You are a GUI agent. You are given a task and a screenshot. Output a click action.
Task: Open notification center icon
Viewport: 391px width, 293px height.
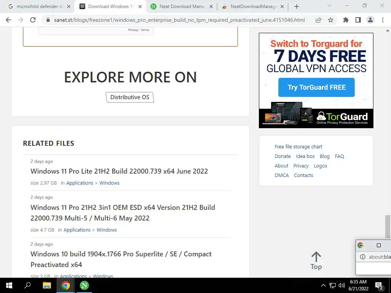click(379, 285)
